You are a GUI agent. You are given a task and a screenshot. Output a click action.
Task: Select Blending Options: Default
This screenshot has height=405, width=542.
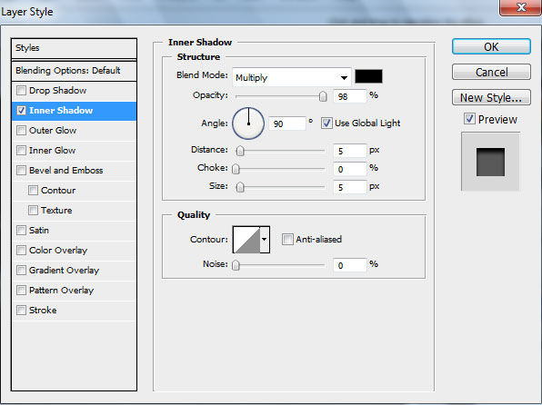click(74, 71)
